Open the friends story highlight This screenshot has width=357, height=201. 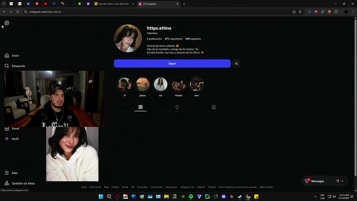(x=178, y=84)
